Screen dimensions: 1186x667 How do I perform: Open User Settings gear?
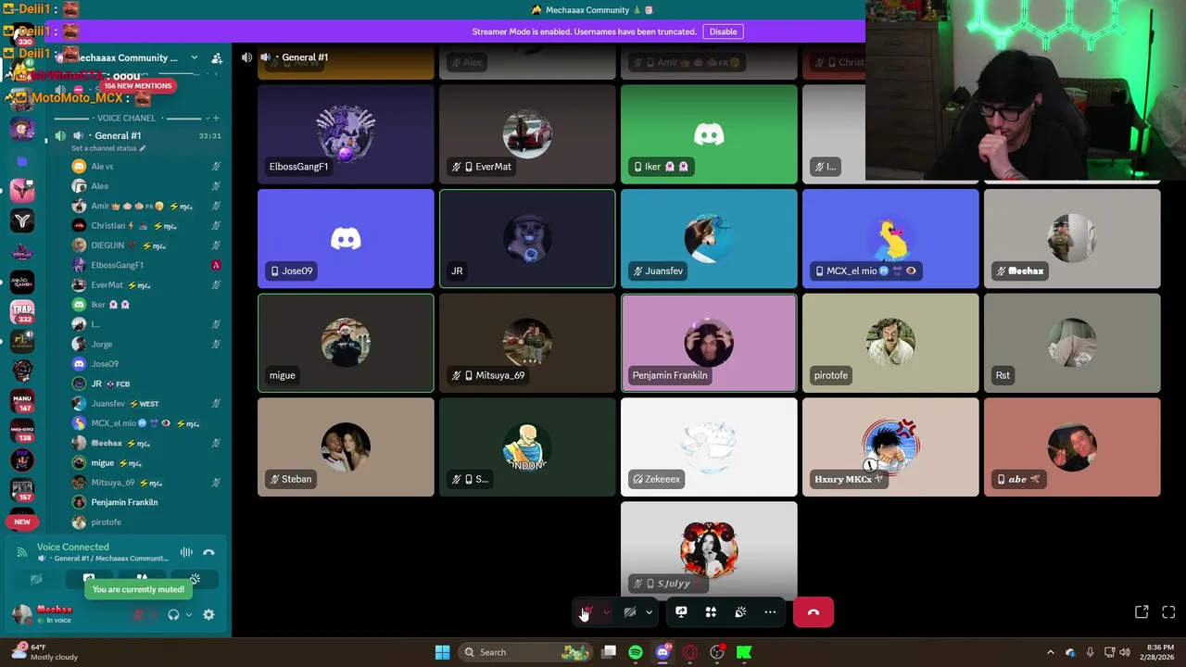tap(208, 615)
